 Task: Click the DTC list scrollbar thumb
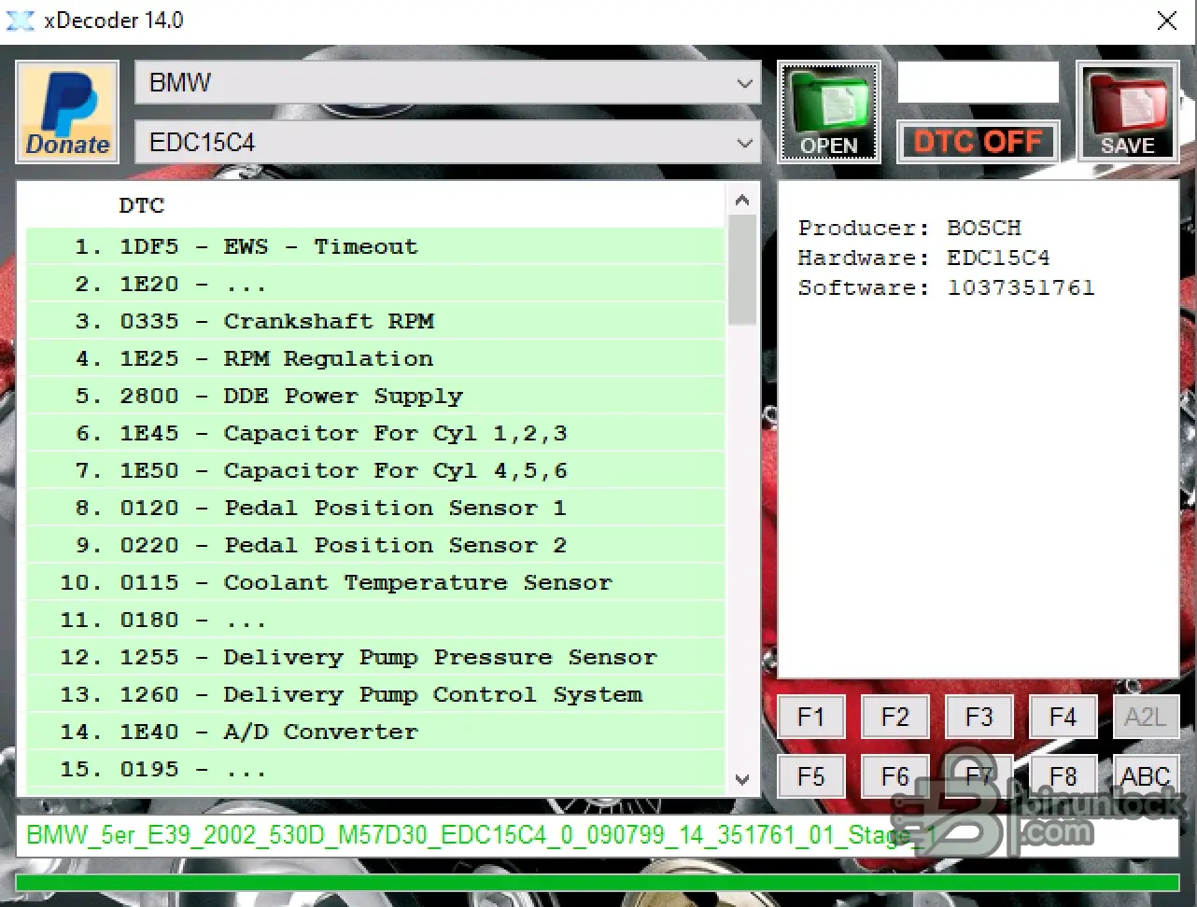point(742,271)
